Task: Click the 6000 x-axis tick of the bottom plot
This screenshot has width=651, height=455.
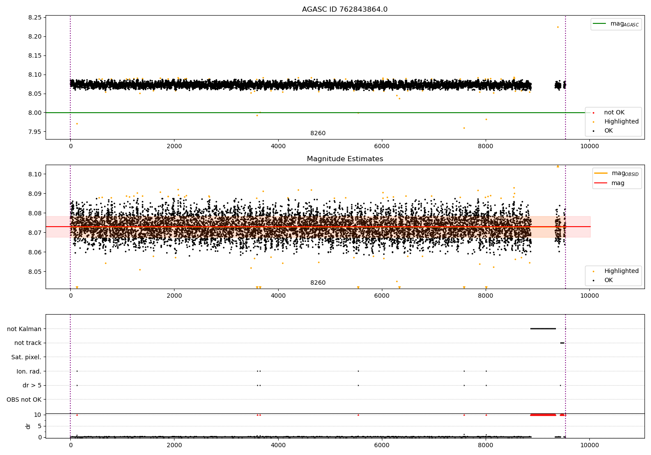Action: [382, 445]
